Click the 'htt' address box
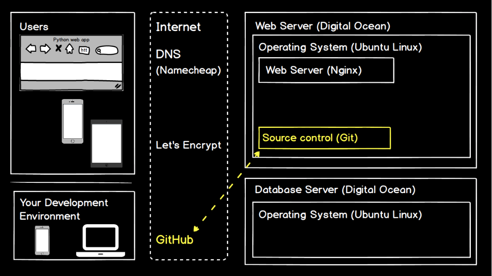 coord(84,50)
